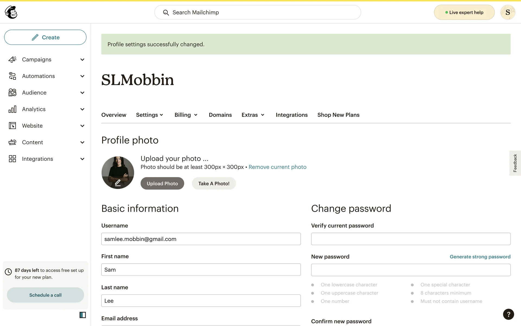Viewport: 521px width, 326px height.
Task: Open the help question mark button
Action: pos(508,314)
